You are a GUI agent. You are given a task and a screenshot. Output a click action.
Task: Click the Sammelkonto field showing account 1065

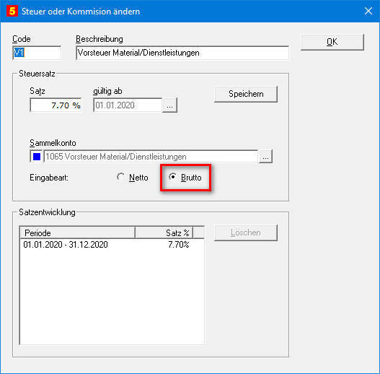[x=151, y=156]
